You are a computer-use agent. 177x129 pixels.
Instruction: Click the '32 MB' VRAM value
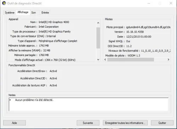coord(47,50)
